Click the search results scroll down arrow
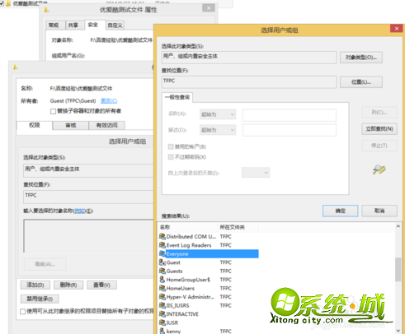The image size is (405, 334). pyautogui.click(x=398, y=331)
